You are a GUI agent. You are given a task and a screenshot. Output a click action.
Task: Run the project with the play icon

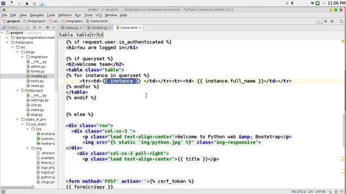326,22
